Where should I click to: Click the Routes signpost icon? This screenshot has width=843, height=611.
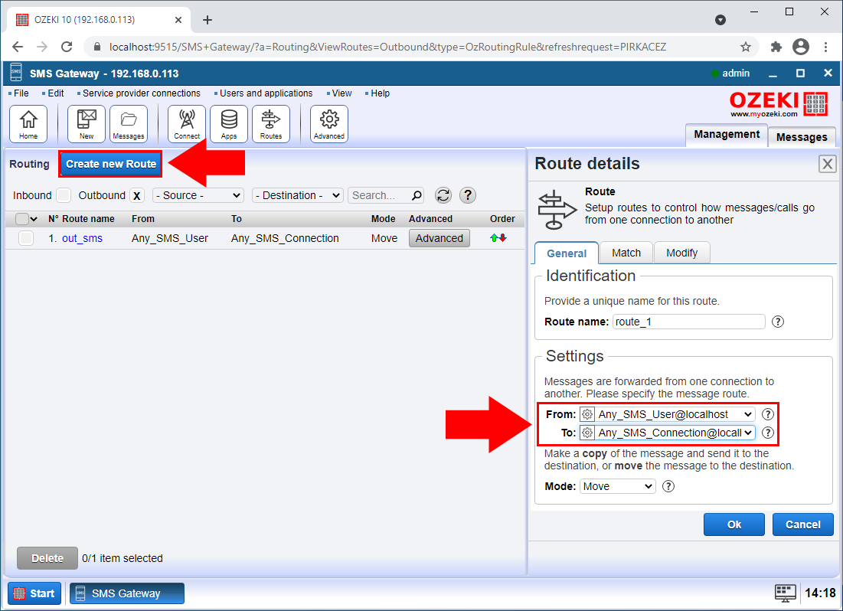pos(271,124)
